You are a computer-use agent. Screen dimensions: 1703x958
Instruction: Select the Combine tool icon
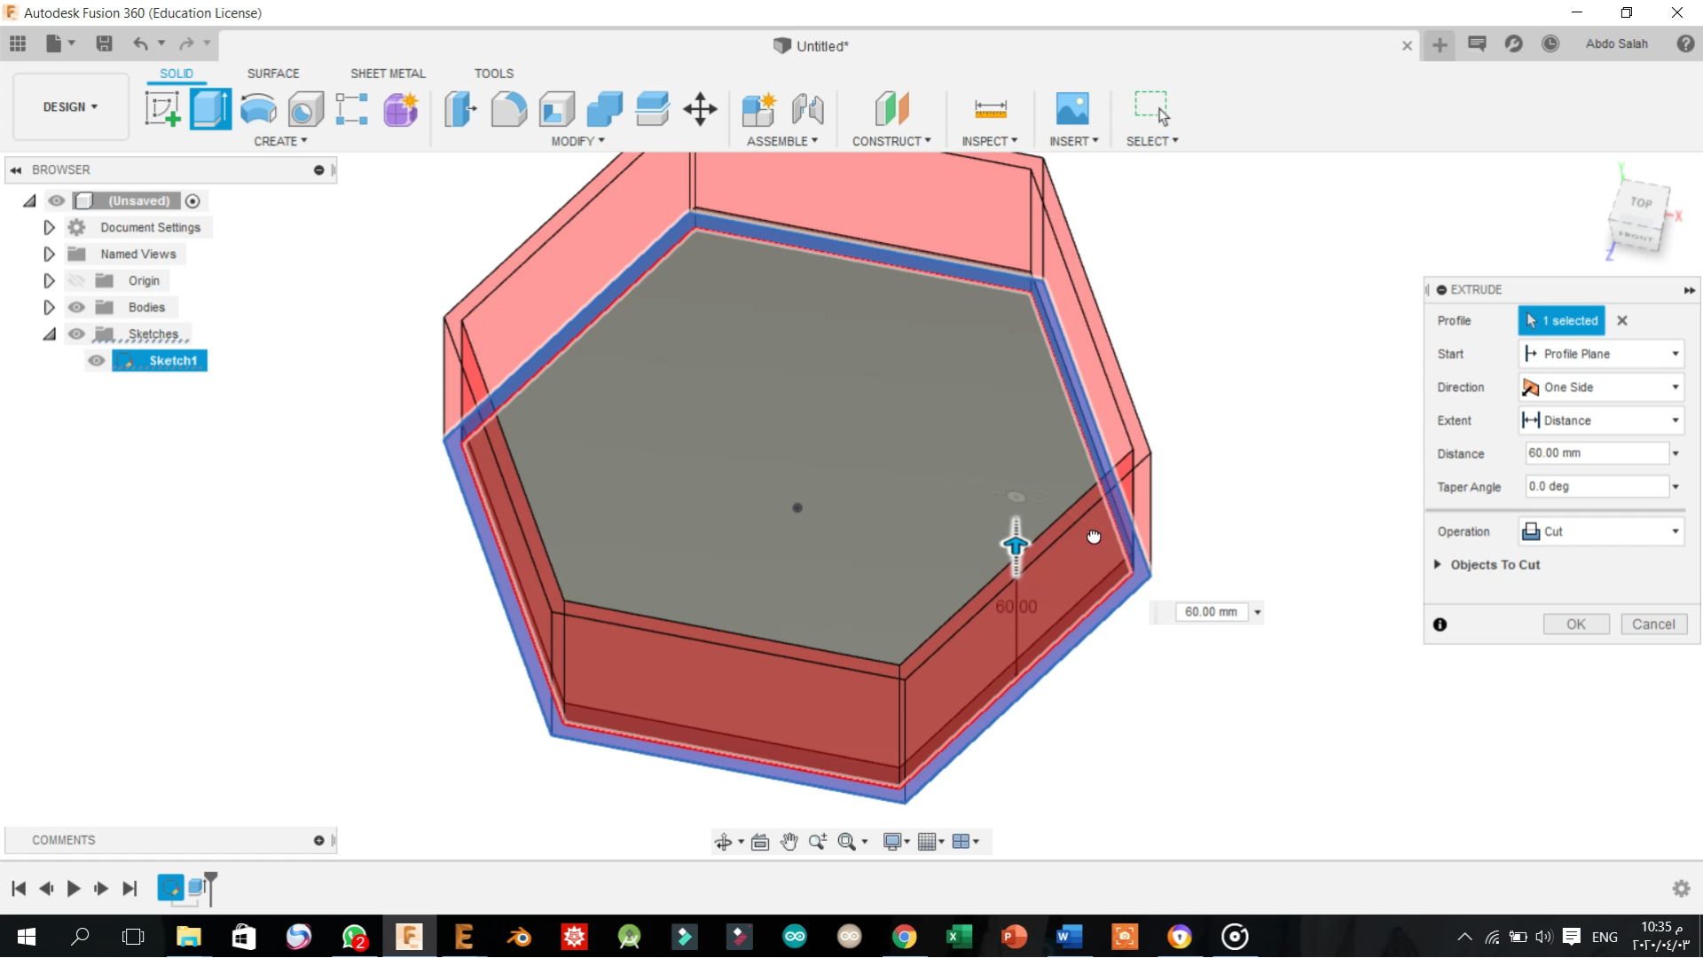coord(605,109)
